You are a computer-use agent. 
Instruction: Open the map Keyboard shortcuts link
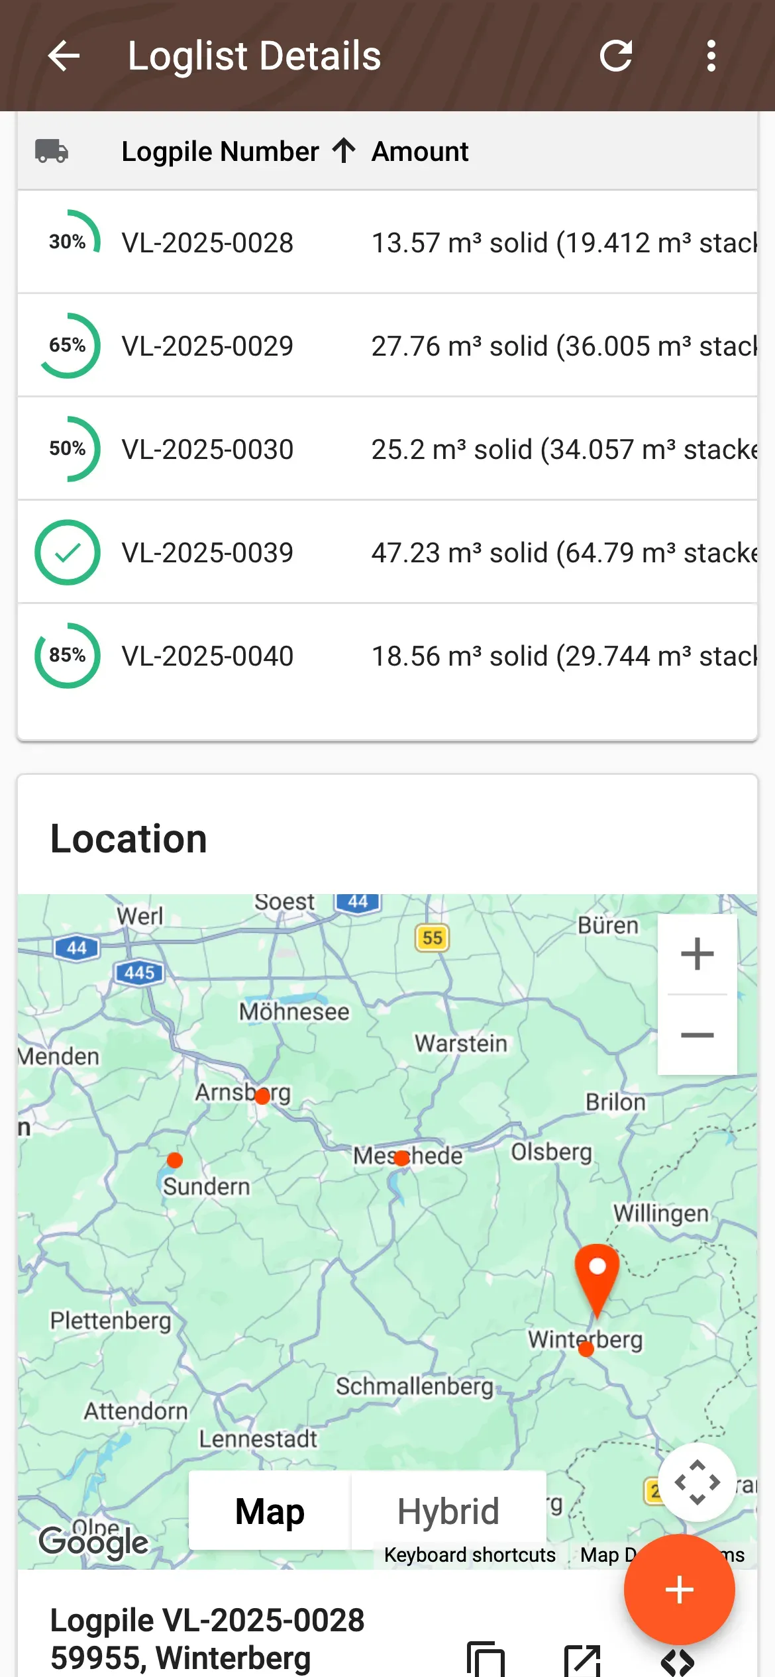coord(470,1554)
